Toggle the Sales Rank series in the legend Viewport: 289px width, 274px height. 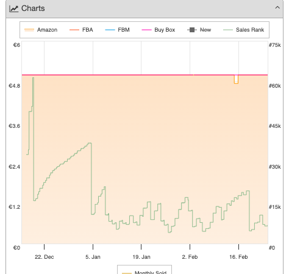point(243,30)
